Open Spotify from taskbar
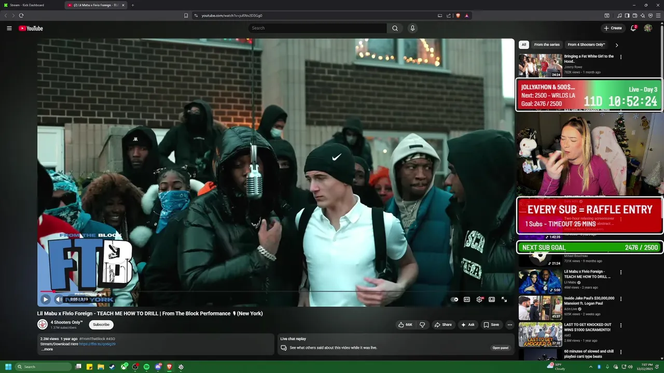The height and width of the screenshot is (373, 664). 146,367
